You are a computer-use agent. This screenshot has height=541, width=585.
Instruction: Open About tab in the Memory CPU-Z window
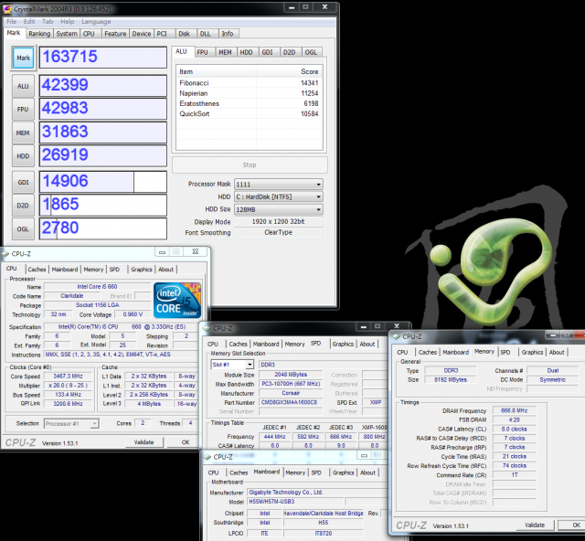(557, 352)
